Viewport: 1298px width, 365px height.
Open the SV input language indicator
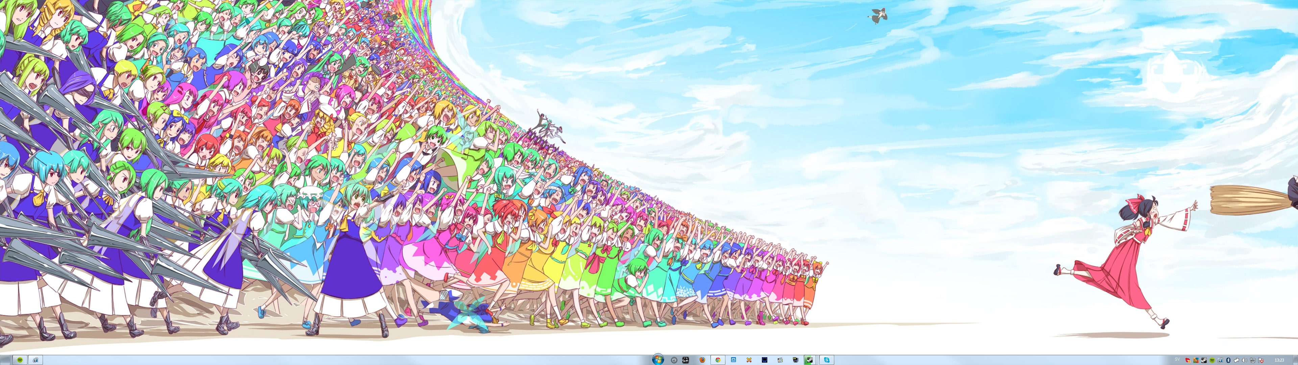pyautogui.click(x=1178, y=359)
